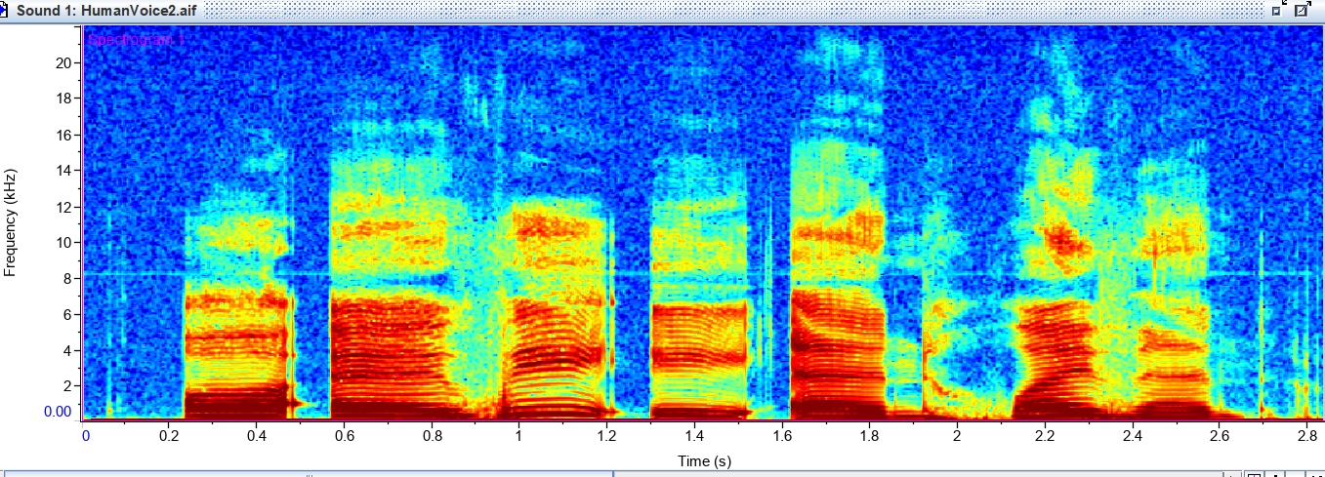The width and height of the screenshot is (1325, 477).
Task: Click the blue 0 at time axis start
Action: [85, 435]
